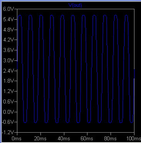Click the 40ms time axis label
141x143 pixels.
click(64, 138)
